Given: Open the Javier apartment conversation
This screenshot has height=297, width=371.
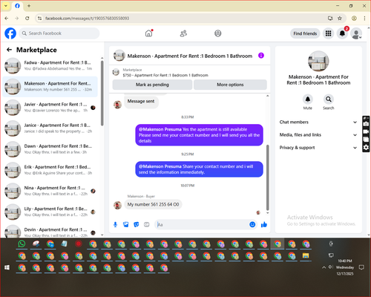Looking at the screenshot, I should [x=50, y=108].
